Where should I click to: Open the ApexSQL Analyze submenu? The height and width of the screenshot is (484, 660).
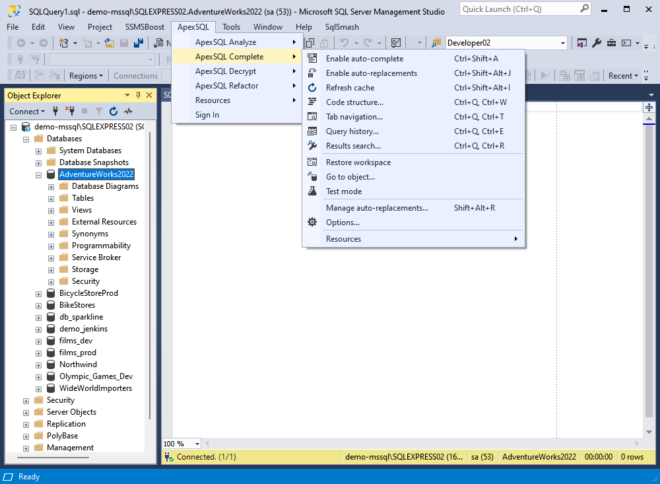(238, 42)
